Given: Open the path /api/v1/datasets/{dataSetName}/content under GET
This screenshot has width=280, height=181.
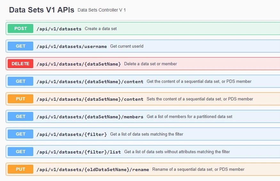Looking at the screenshot, I should [90, 82].
